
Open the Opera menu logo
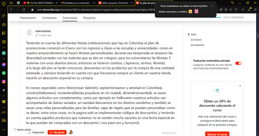click(x=4, y=3)
